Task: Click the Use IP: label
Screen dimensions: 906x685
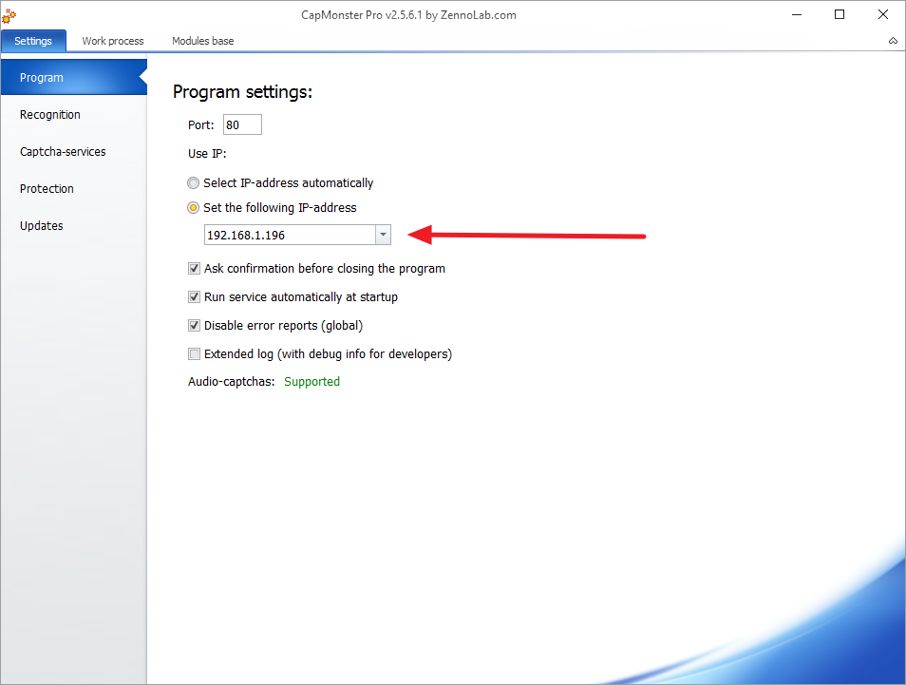Action: click(207, 154)
